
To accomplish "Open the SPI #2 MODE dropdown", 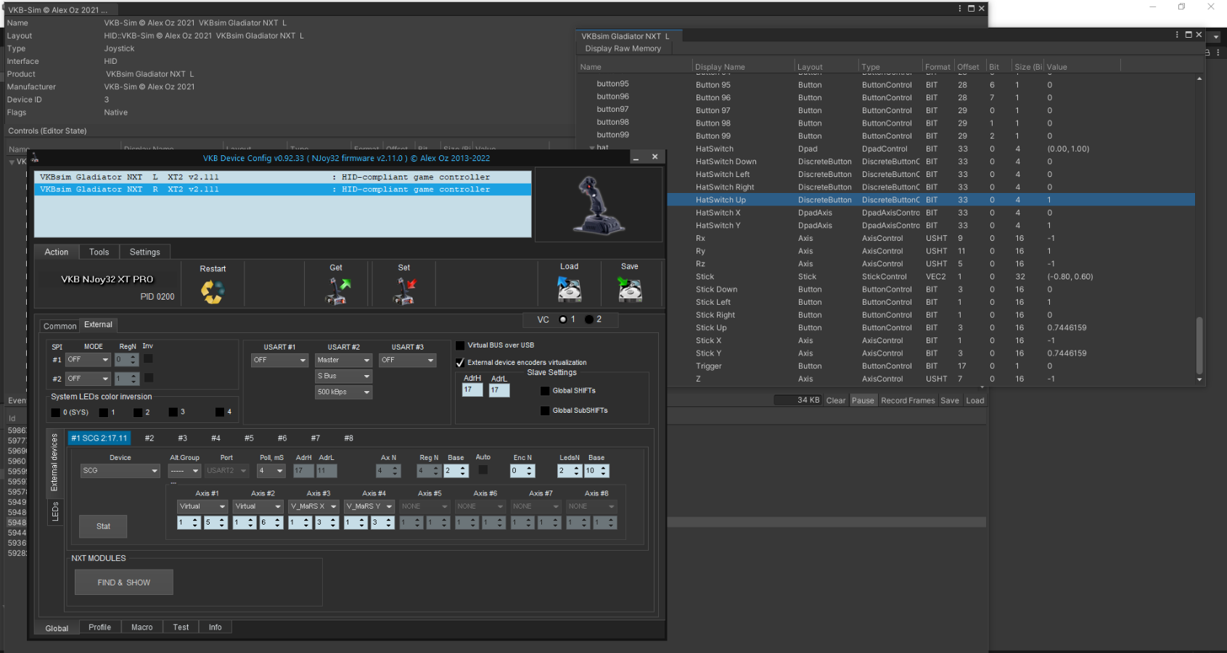I will click(88, 379).
